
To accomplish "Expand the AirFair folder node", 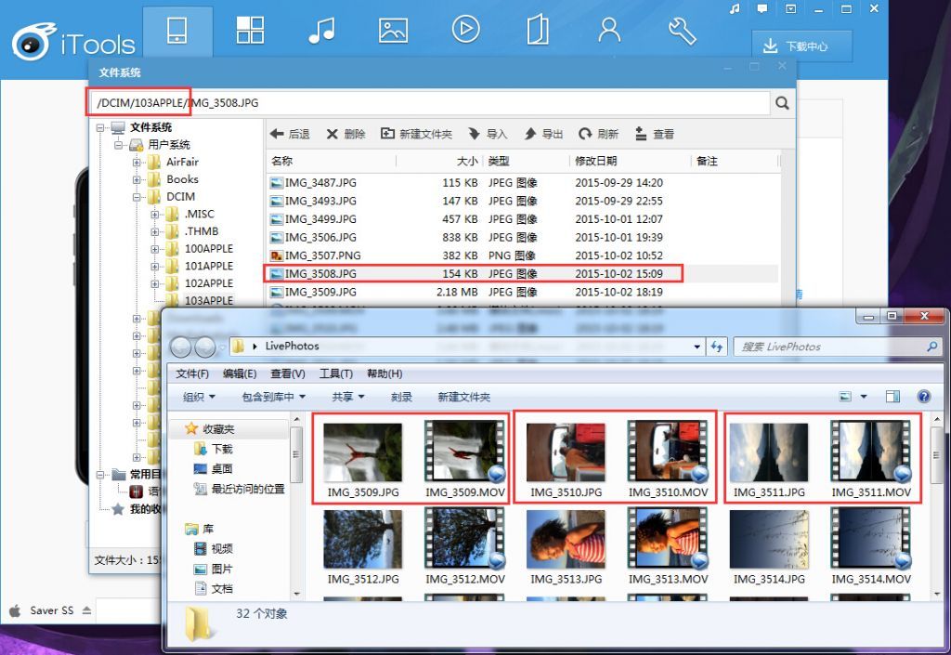I will pos(137,163).
